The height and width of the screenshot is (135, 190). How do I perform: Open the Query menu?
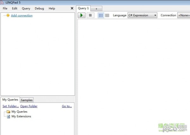(26, 9)
